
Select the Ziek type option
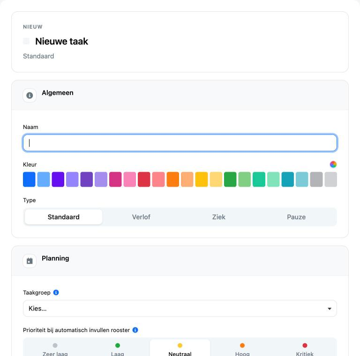(x=219, y=217)
